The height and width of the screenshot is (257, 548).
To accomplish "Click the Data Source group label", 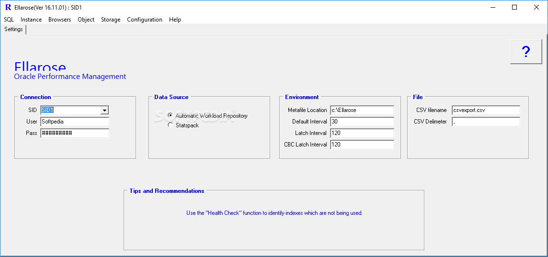I will (171, 97).
